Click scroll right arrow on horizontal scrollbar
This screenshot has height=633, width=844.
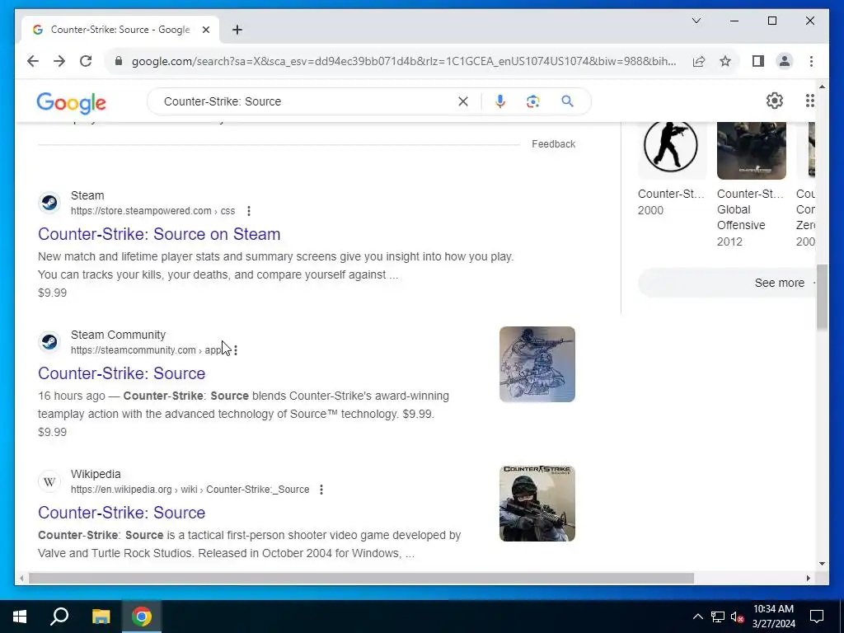click(x=808, y=578)
